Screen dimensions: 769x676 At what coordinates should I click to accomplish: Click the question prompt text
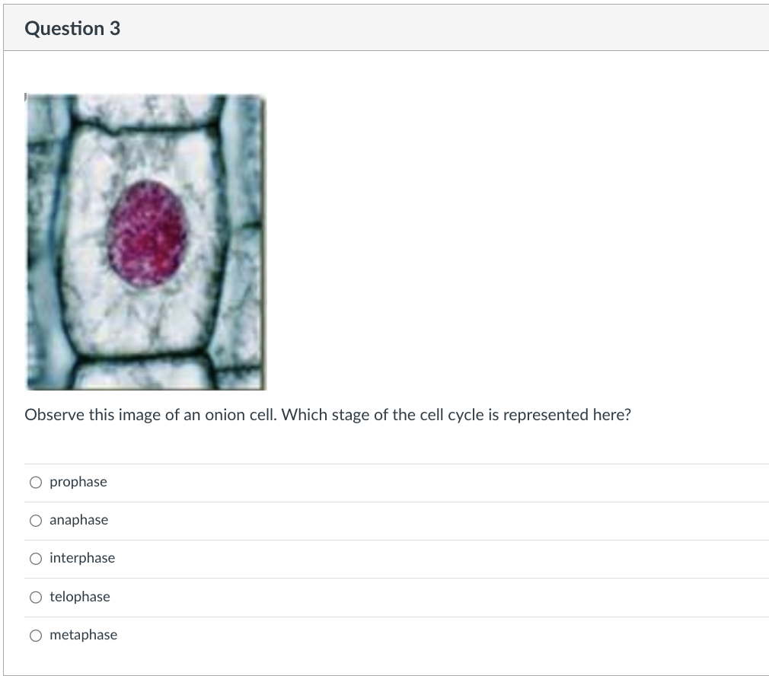click(327, 415)
